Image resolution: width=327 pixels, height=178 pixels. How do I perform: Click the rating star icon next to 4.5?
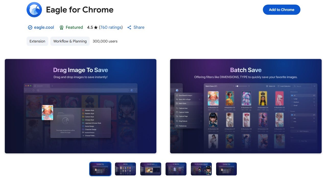(96, 27)
